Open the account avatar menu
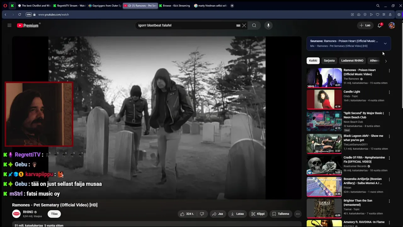 pos(392,25)
